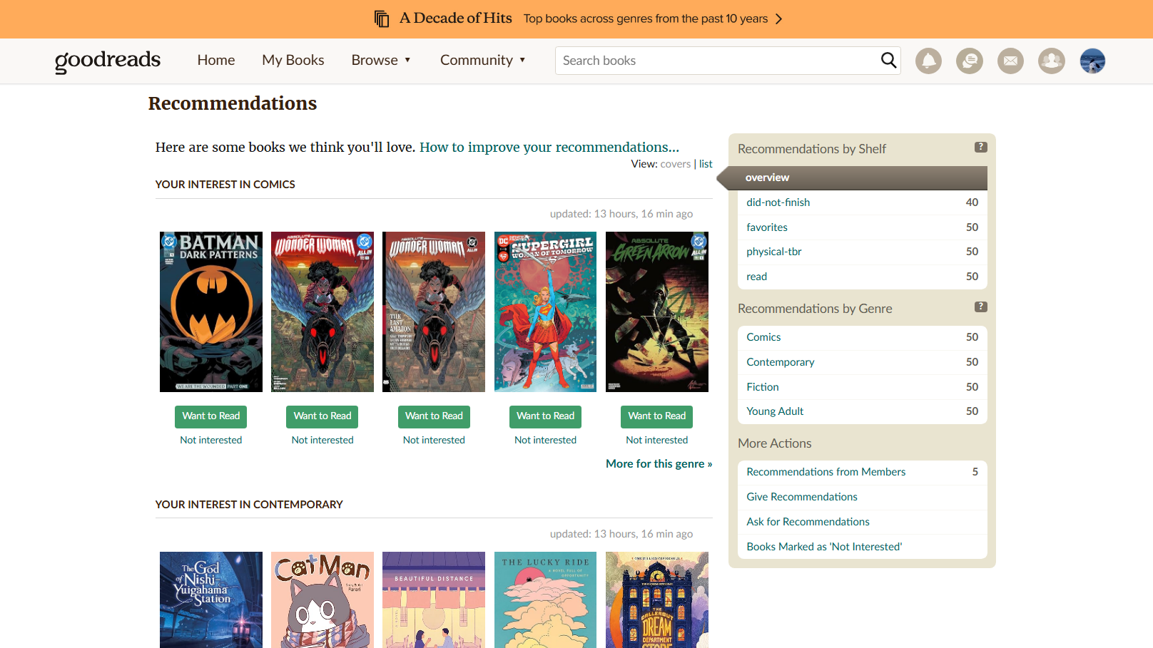Open the group discussions icon
This screenshot has height=648, width=1153.
(970, 61)
